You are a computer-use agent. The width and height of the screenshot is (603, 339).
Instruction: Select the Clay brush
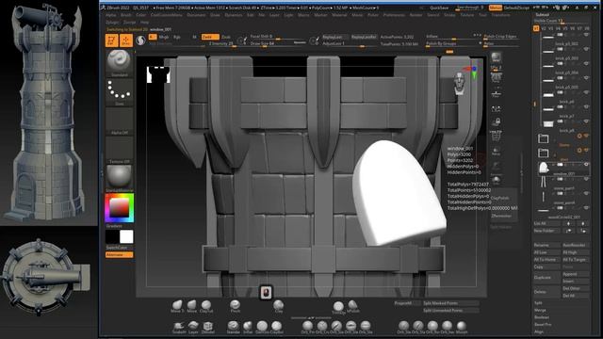(279, 306)
